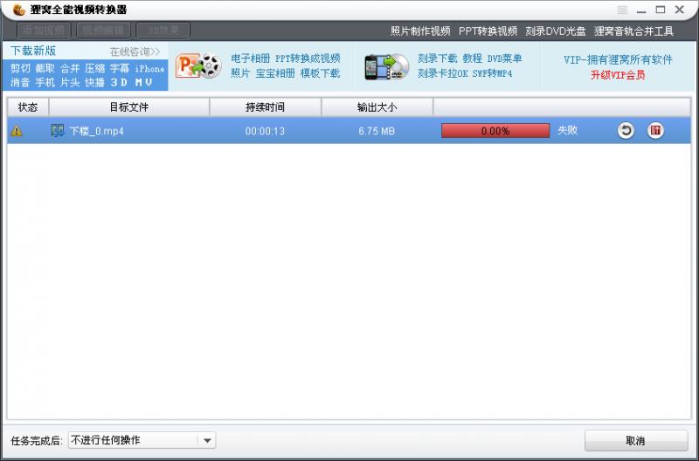Click the 不进行任何操作 combo box field
The image size is (699, 461).
tap(142, 441)
